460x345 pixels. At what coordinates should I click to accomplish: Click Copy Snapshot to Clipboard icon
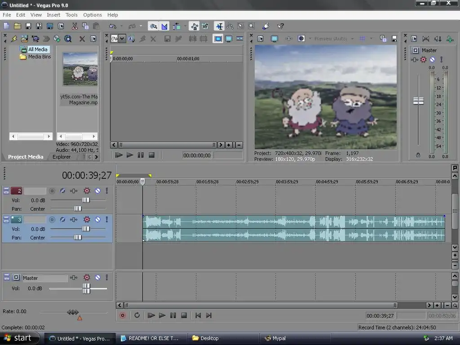click(383, 39)
